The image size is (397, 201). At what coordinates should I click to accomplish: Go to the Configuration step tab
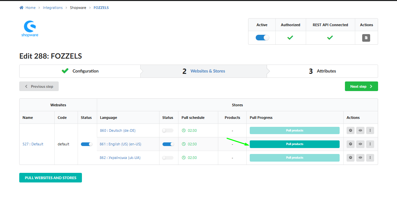80,71
